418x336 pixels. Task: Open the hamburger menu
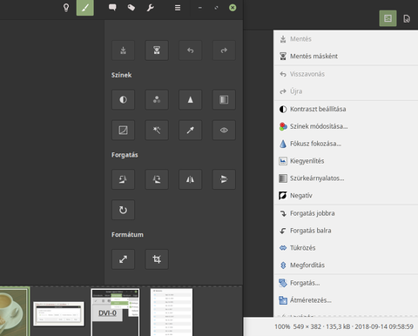(x=178, y=8)
